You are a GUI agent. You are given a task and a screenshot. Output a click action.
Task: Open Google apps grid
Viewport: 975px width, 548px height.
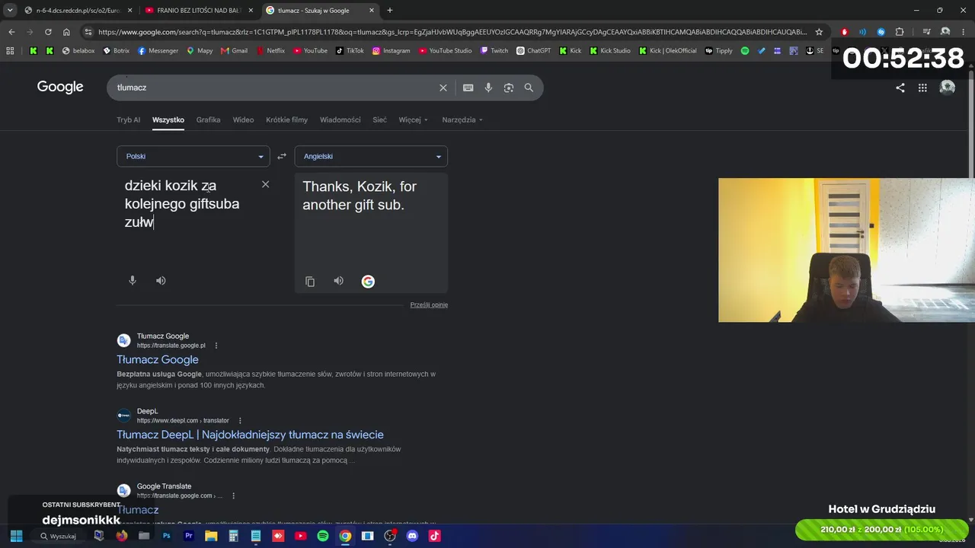[922, 88]
